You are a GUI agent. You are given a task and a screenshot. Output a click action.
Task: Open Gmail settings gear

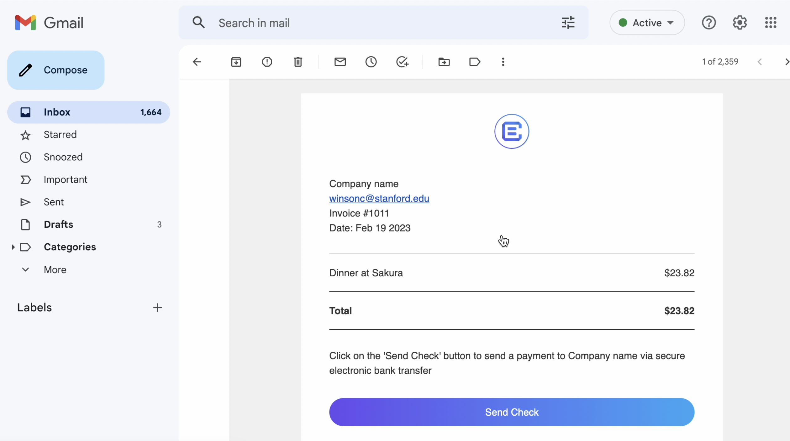click(740, 23)
